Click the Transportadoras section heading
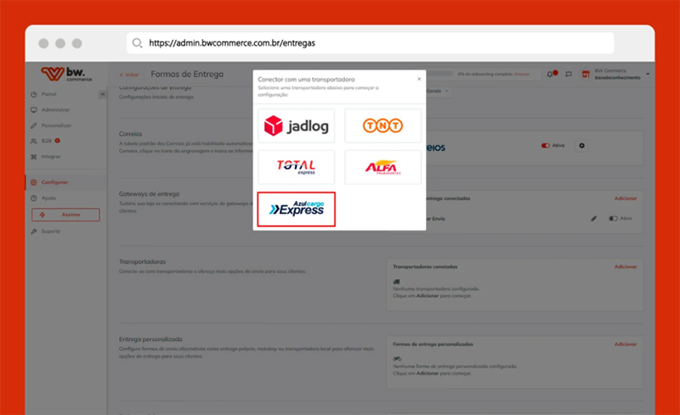Screen dimensions: 680x415 point(142,261)
